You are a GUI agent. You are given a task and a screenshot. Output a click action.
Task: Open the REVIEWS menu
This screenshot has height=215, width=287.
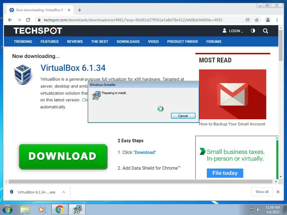click(x=75, y=41)
